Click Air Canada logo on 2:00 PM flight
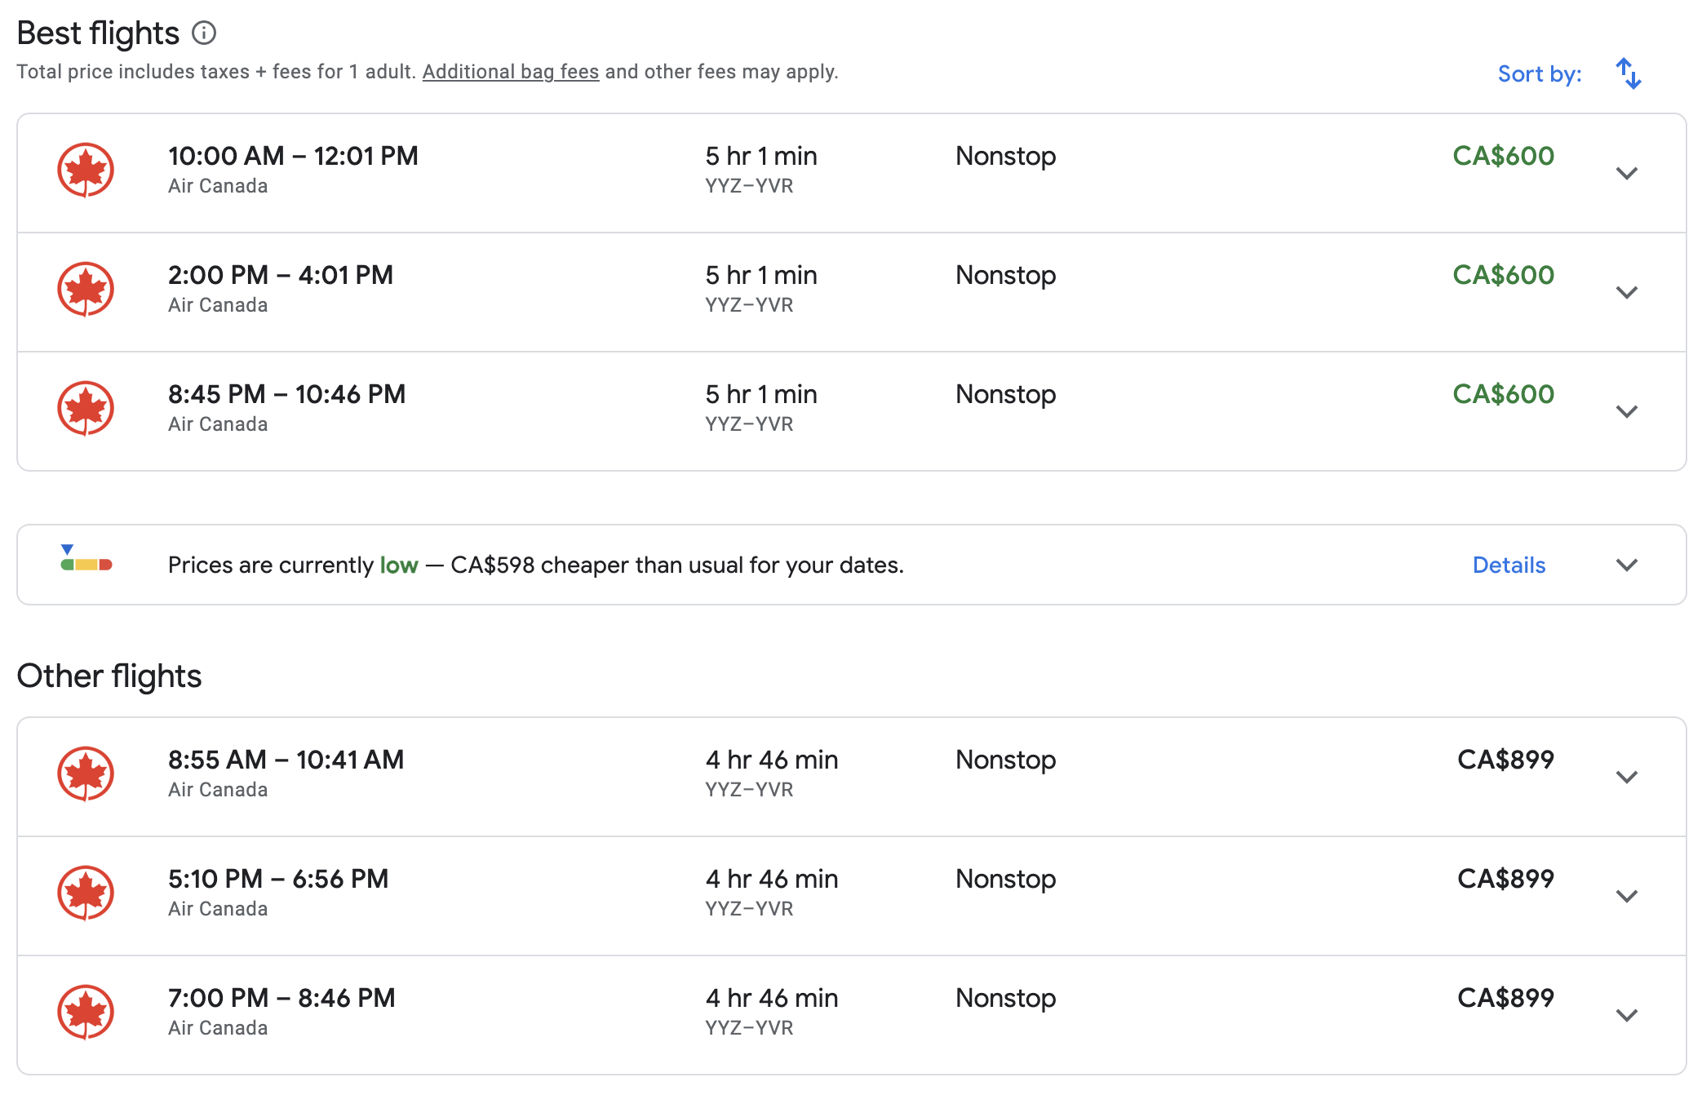This screenshot has width=1702, height=1095. (86, 290)
